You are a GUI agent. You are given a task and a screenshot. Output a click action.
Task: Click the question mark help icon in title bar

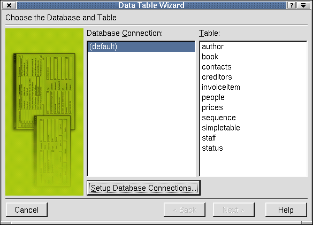(x=292, y=5)
